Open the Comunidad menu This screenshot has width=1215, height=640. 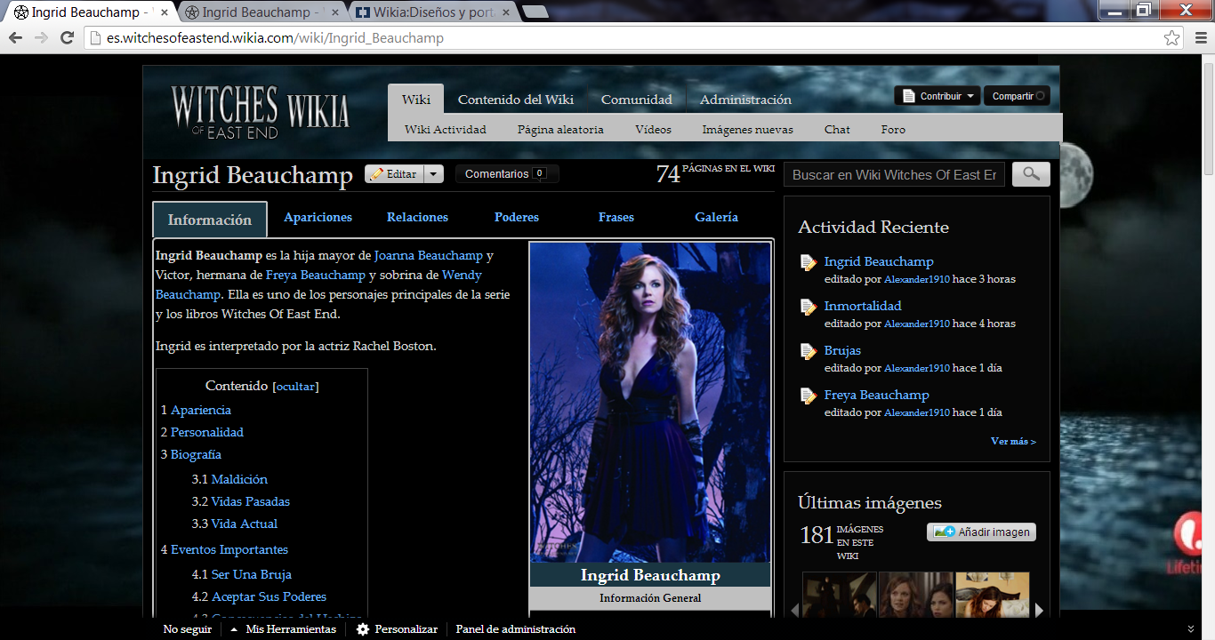tap(637, 100)
